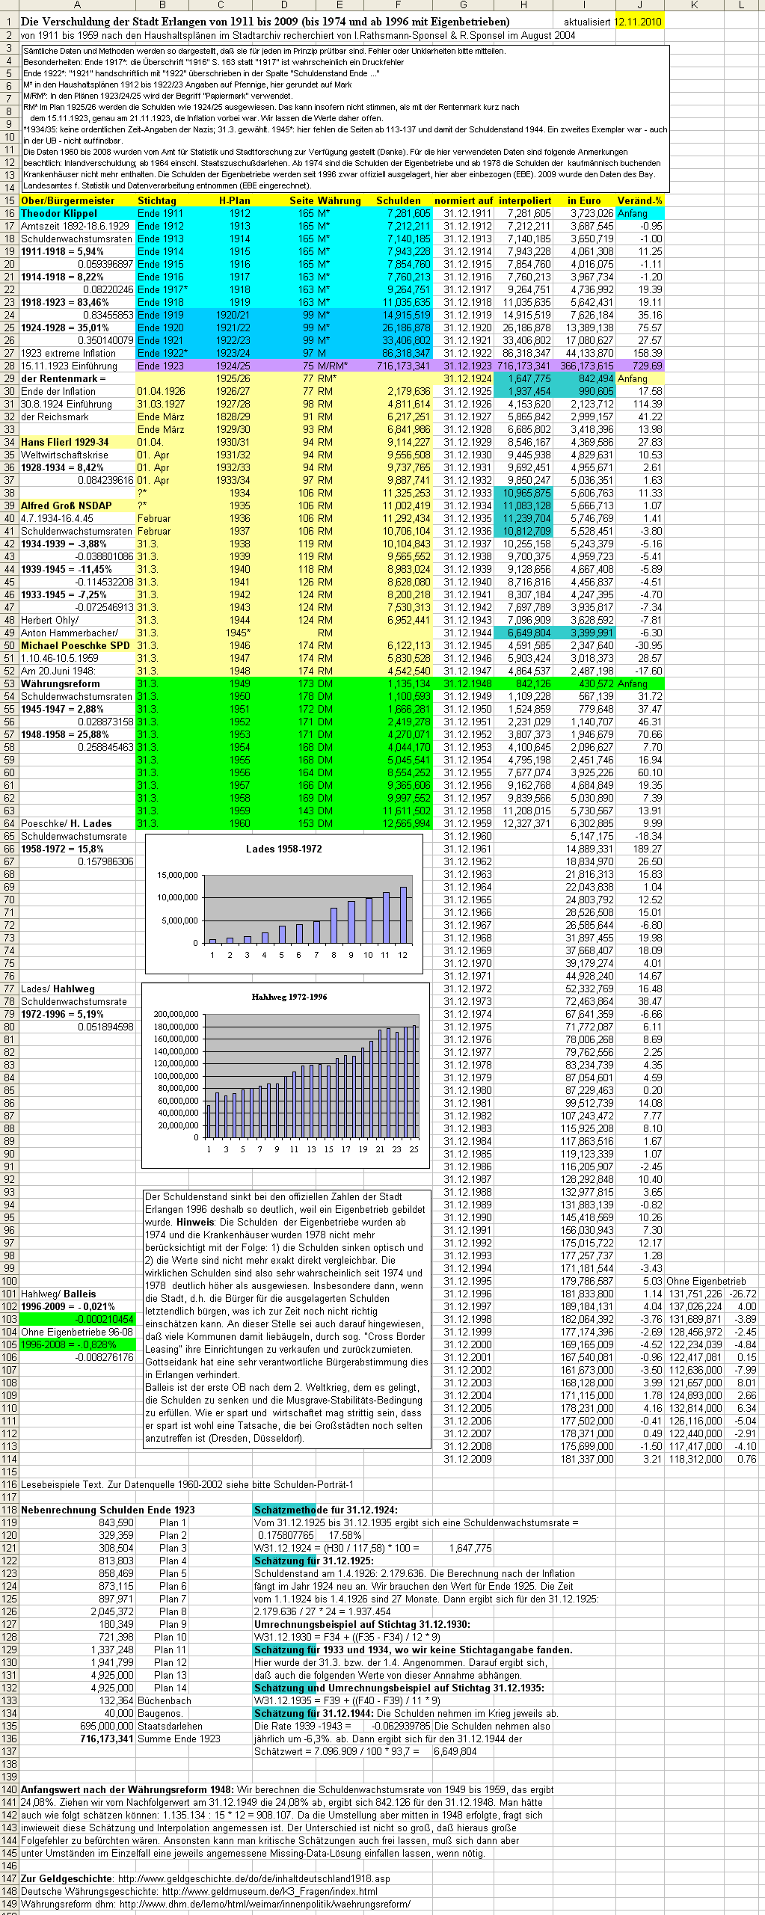Click 'Anfangswert nach der Währungsreform 1948' row
This screenshot has height=1915, width=765.
pos(287,1789)
